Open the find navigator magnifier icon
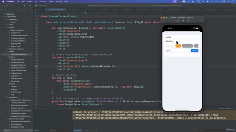 pos(13,10)
